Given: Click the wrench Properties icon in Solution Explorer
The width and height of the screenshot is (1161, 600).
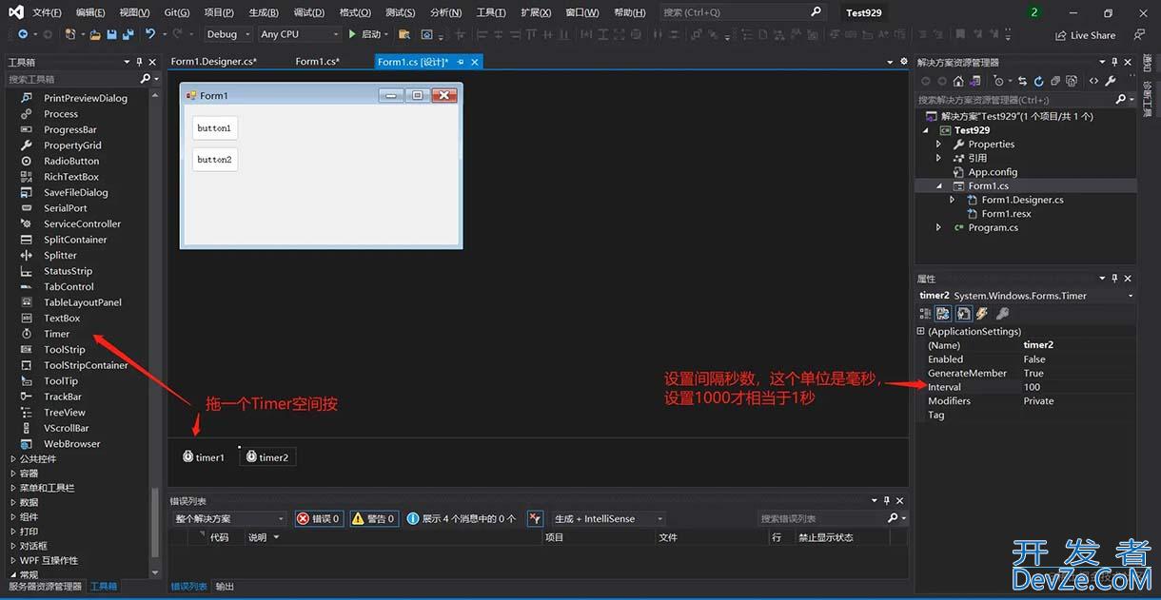Looking at the screenshot, I should pyautogui.click(x=1111, y=81).
